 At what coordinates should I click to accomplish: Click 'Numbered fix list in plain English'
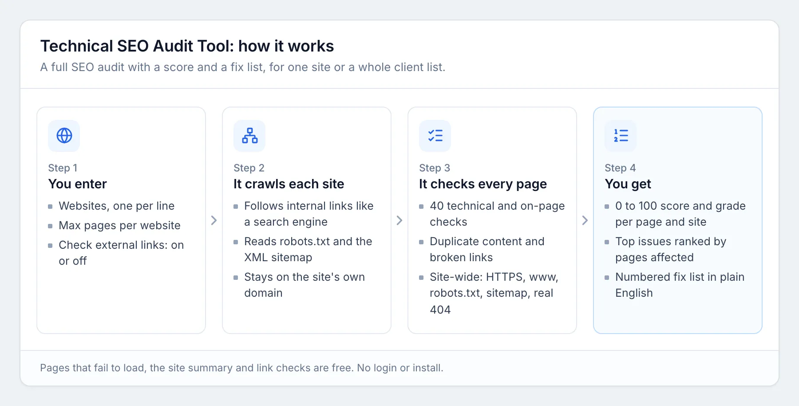[680, 285]
